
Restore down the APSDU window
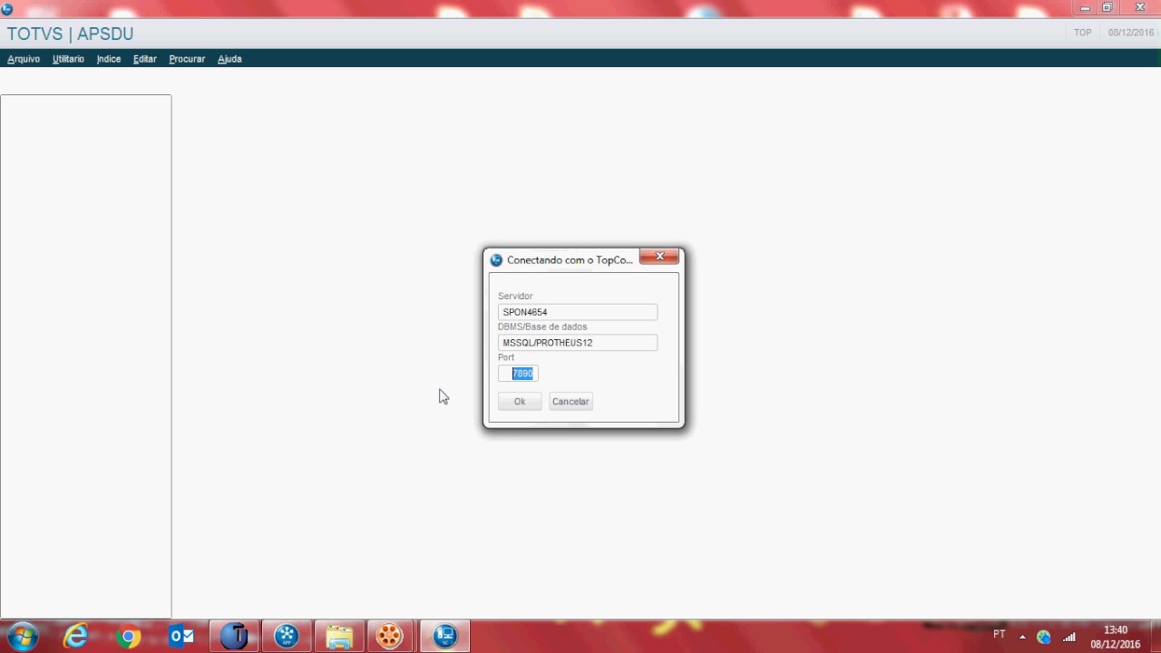(1107, 8)
